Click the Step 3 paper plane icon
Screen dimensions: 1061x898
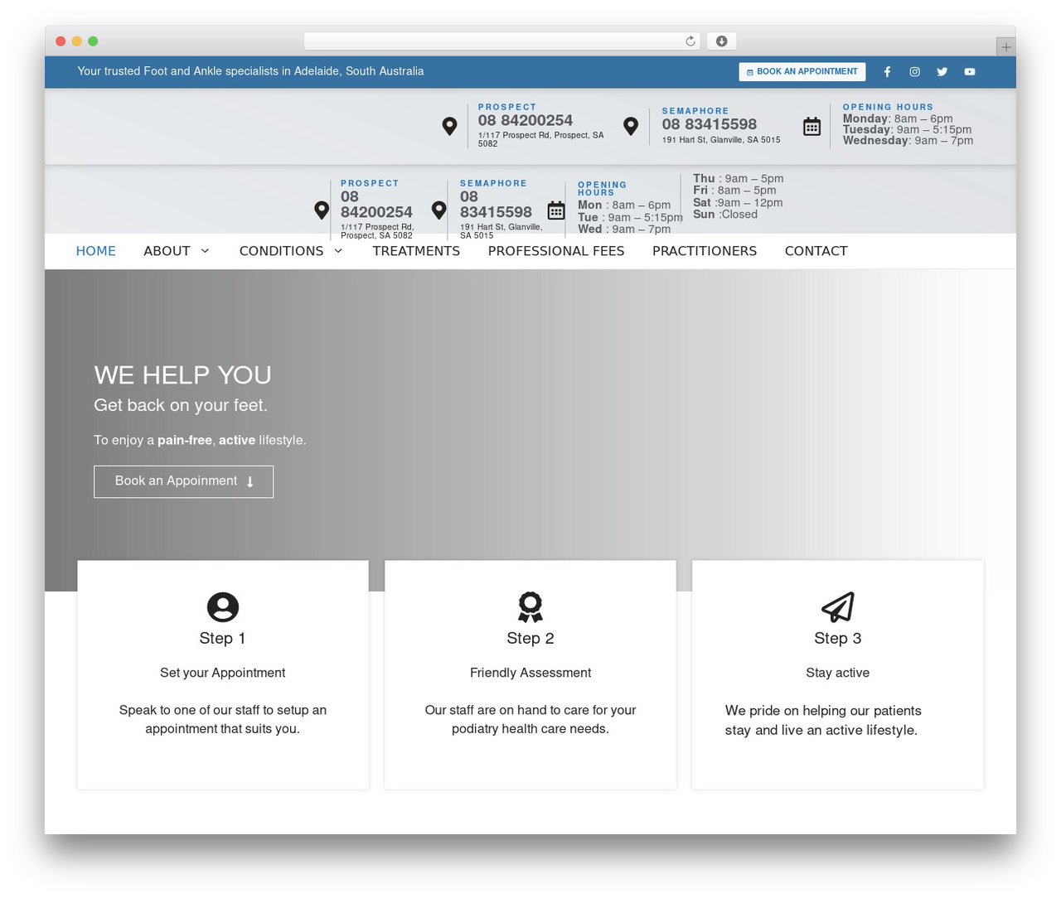pyautogui.click(x=837, y=607)
